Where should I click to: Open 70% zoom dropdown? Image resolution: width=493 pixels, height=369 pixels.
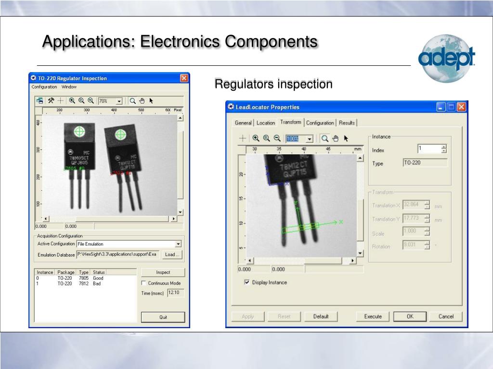tap(119, 101)
